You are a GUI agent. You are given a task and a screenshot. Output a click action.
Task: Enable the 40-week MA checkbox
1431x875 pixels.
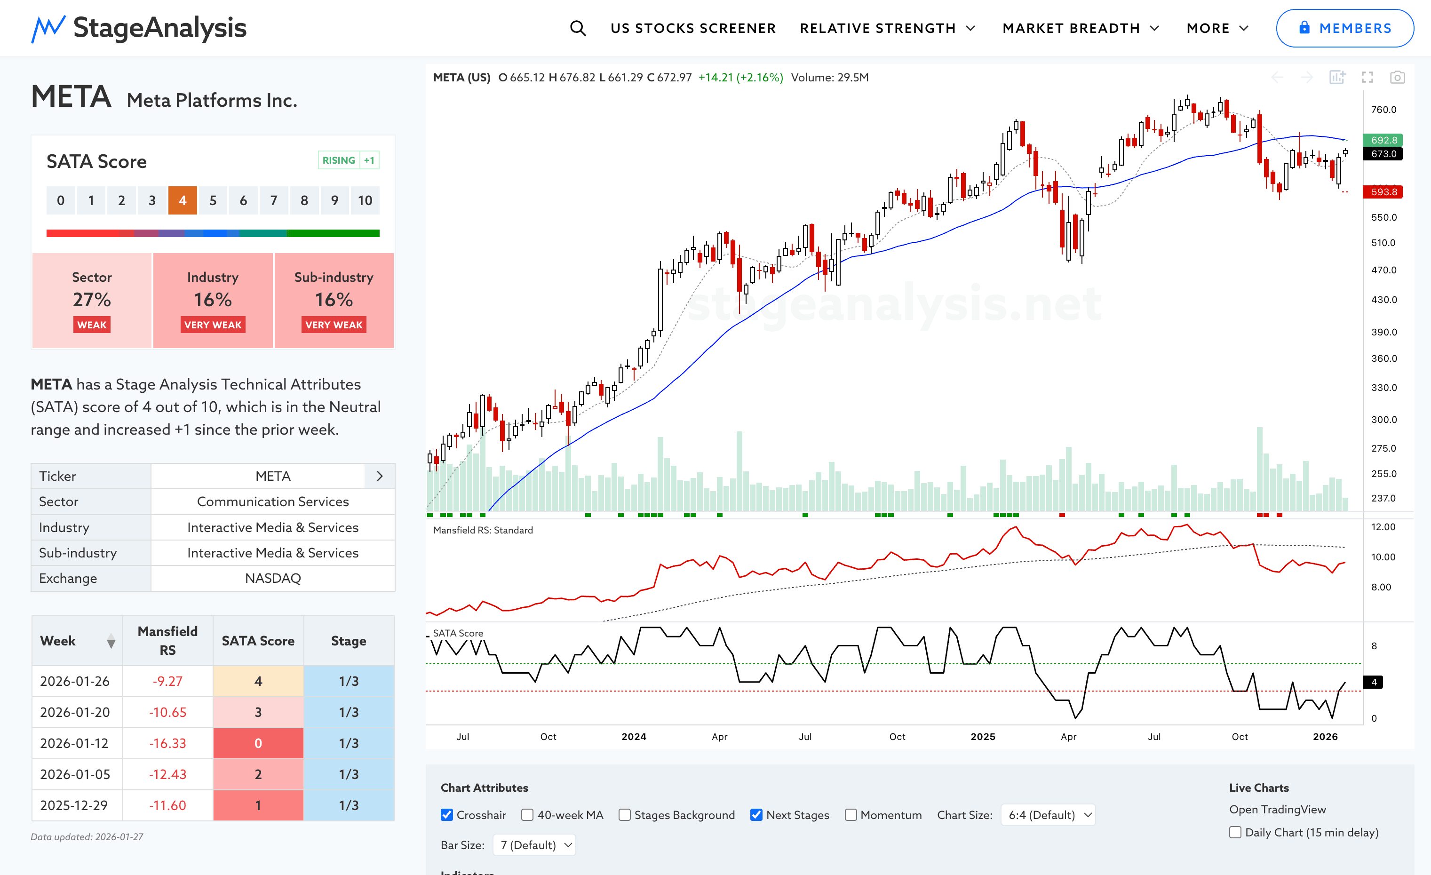[527, 815]
